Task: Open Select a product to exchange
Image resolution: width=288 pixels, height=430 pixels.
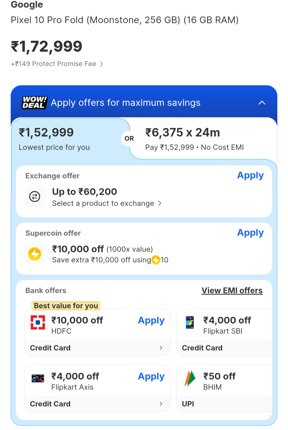Action: click(107, 203)
